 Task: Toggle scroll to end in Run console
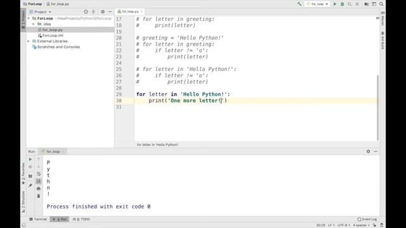point(39,181)
